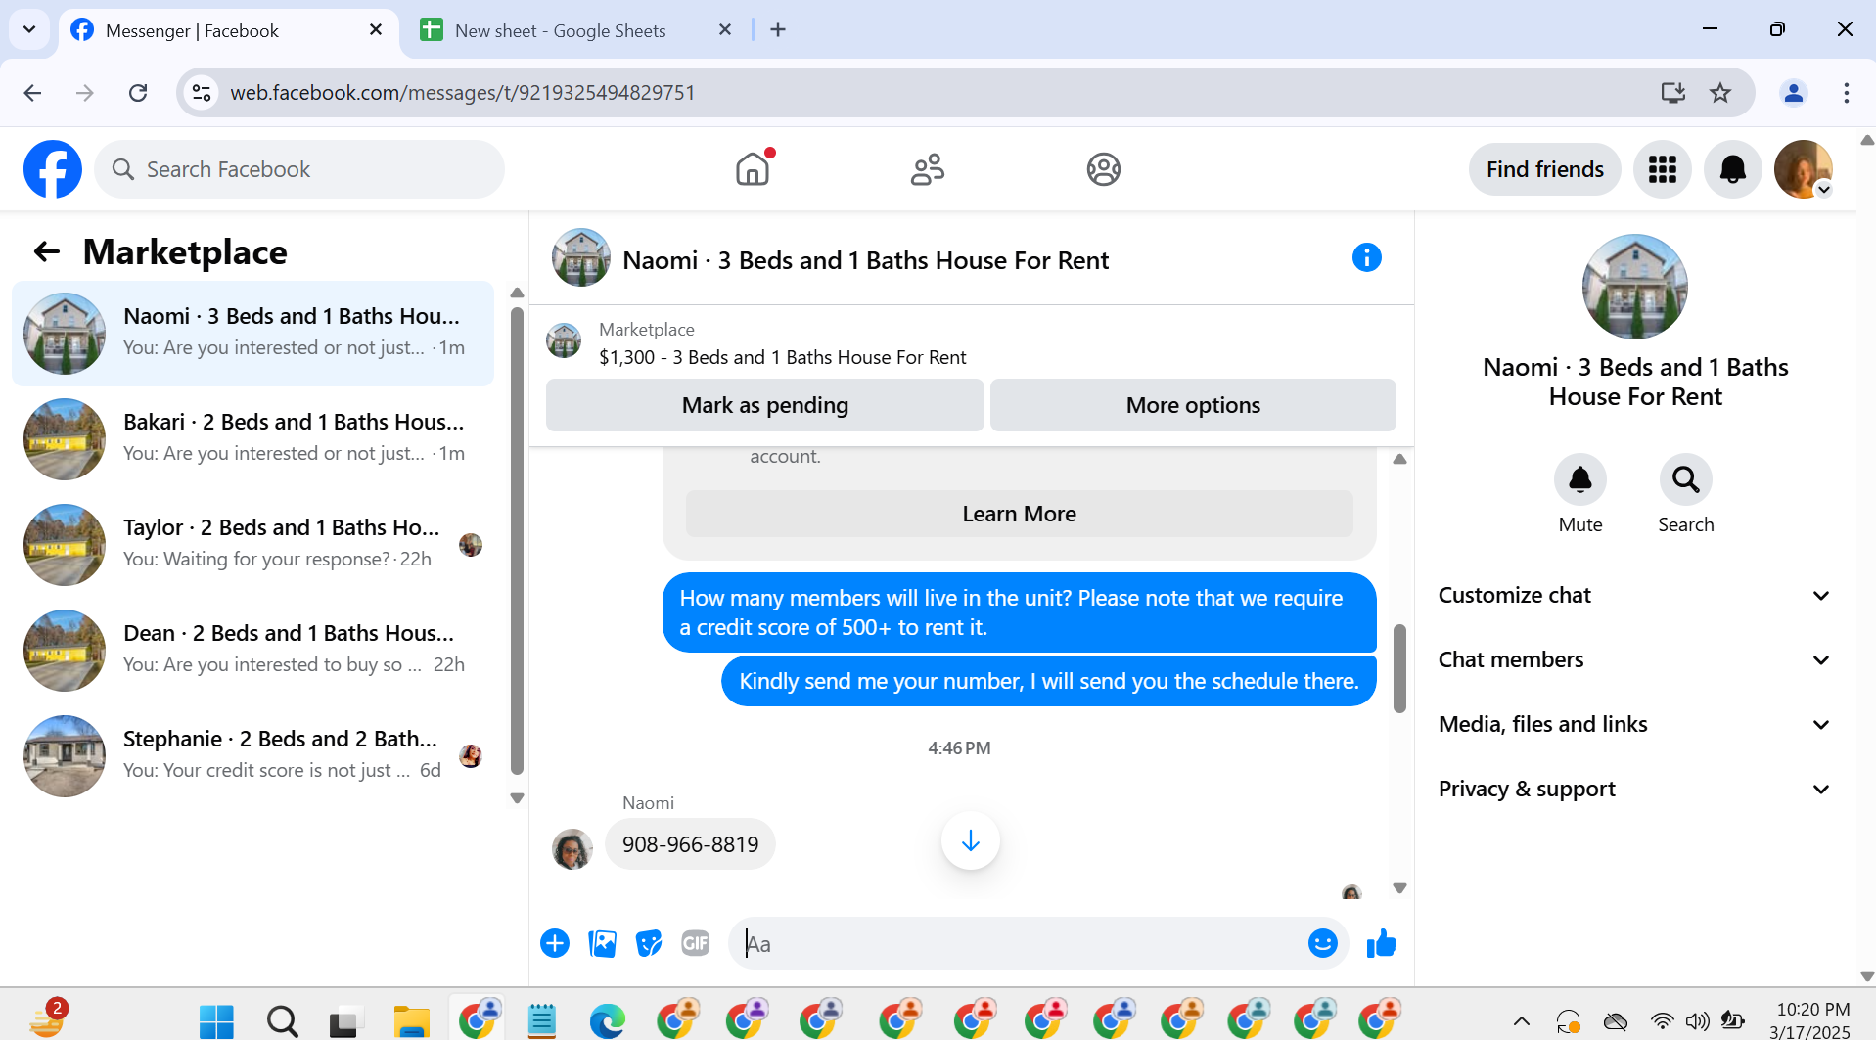Click the browser address bar URL
This screenshot has height=1040, width=1876.
coord(462,92)
